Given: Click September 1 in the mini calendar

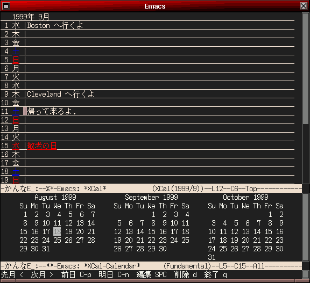Looking at the screenshot, I should point(153,214).
